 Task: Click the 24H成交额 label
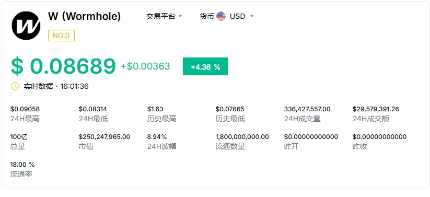tap(371, 119)
